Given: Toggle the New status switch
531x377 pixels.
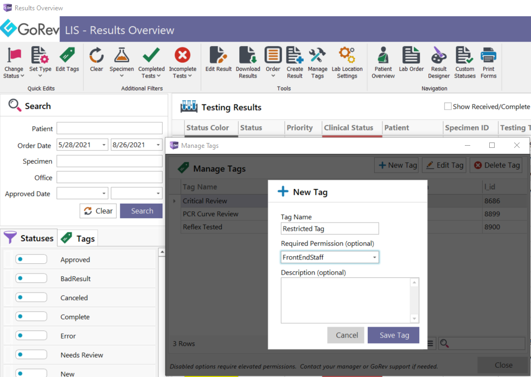Looking at the screenshot, I should pyautogui.click(x=31, y=373).
